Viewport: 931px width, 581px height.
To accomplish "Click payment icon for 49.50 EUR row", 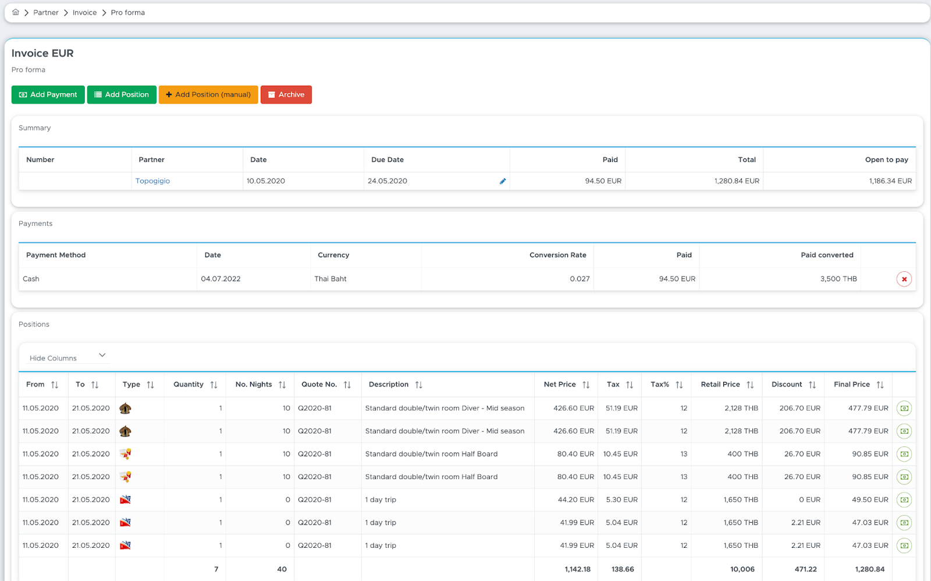I will [904, 499].
